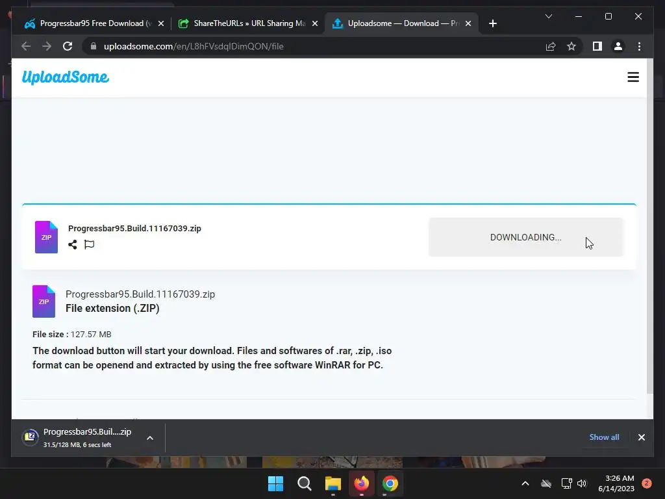Click the purple ZIP icon in download card
Image resolution: width=665 pixels, height=499 pixels.
tap(46, 237)
